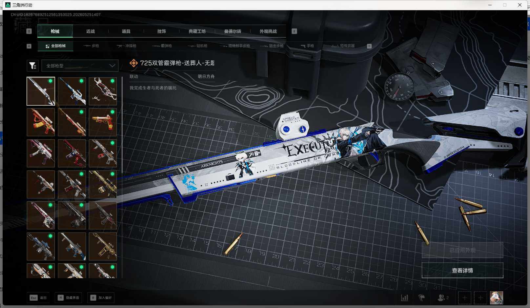
Task: Filter by the 轻机枪 category
Action: tap(197, 46)
